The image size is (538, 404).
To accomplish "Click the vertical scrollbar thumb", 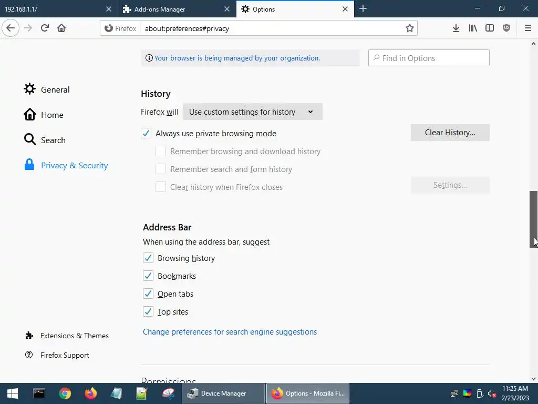I will [x=533, y=219].
